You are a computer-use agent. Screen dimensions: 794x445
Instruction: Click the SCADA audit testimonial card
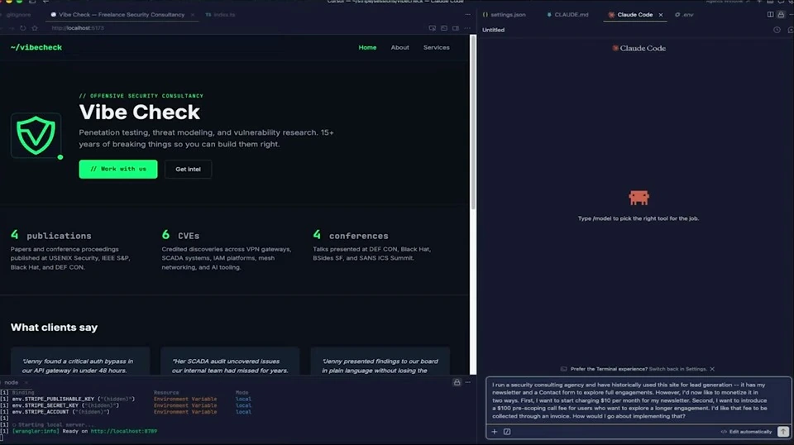[x=229, y=361]
